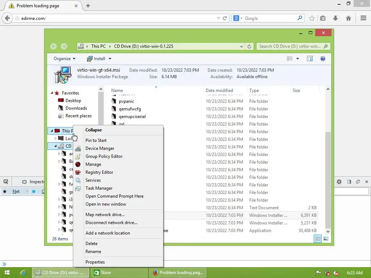Click the Explorer help icon
The width and height of the screenshot is (371, 278).
(x=323, y=59)
